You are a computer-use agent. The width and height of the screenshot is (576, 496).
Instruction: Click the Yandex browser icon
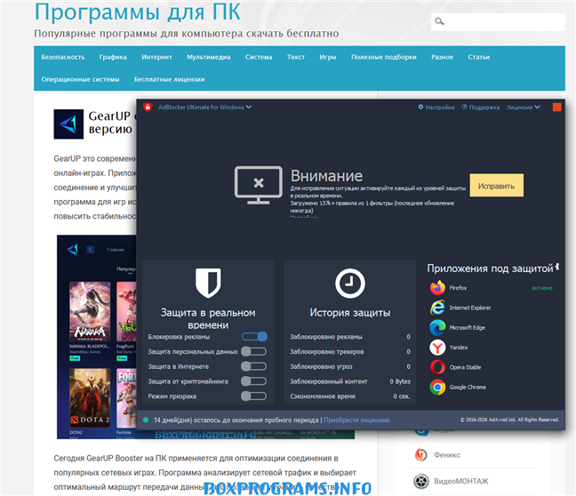(x=437, y=348)
